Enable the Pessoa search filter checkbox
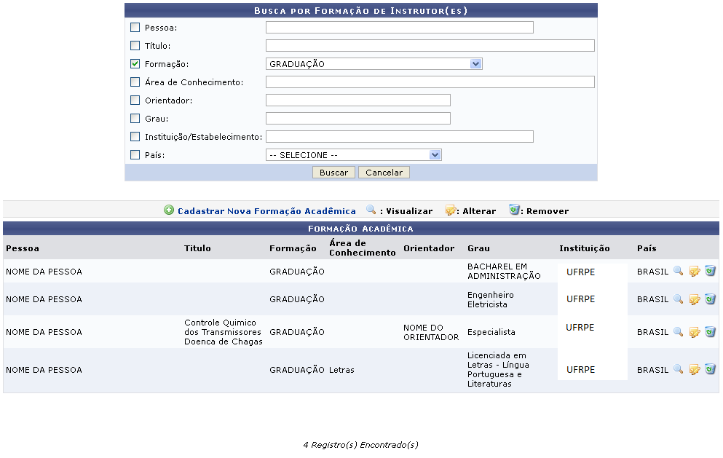The width and height of the screenshot is (723, 458). [135, 28]
